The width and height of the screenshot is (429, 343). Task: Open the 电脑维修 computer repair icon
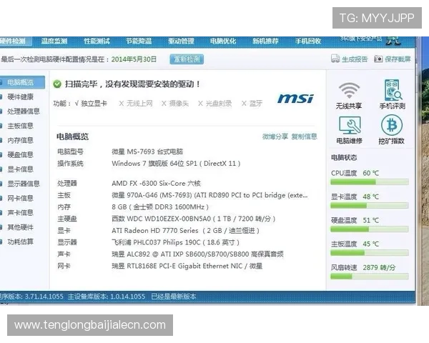pos(350,126)
